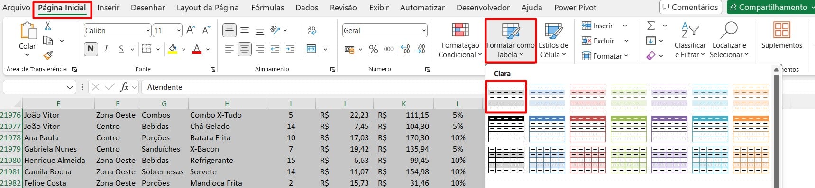This screenshot has height=188, width=815.
Task: Expand the Inserir dropdown arrow
Action: [x=625, y=26]
